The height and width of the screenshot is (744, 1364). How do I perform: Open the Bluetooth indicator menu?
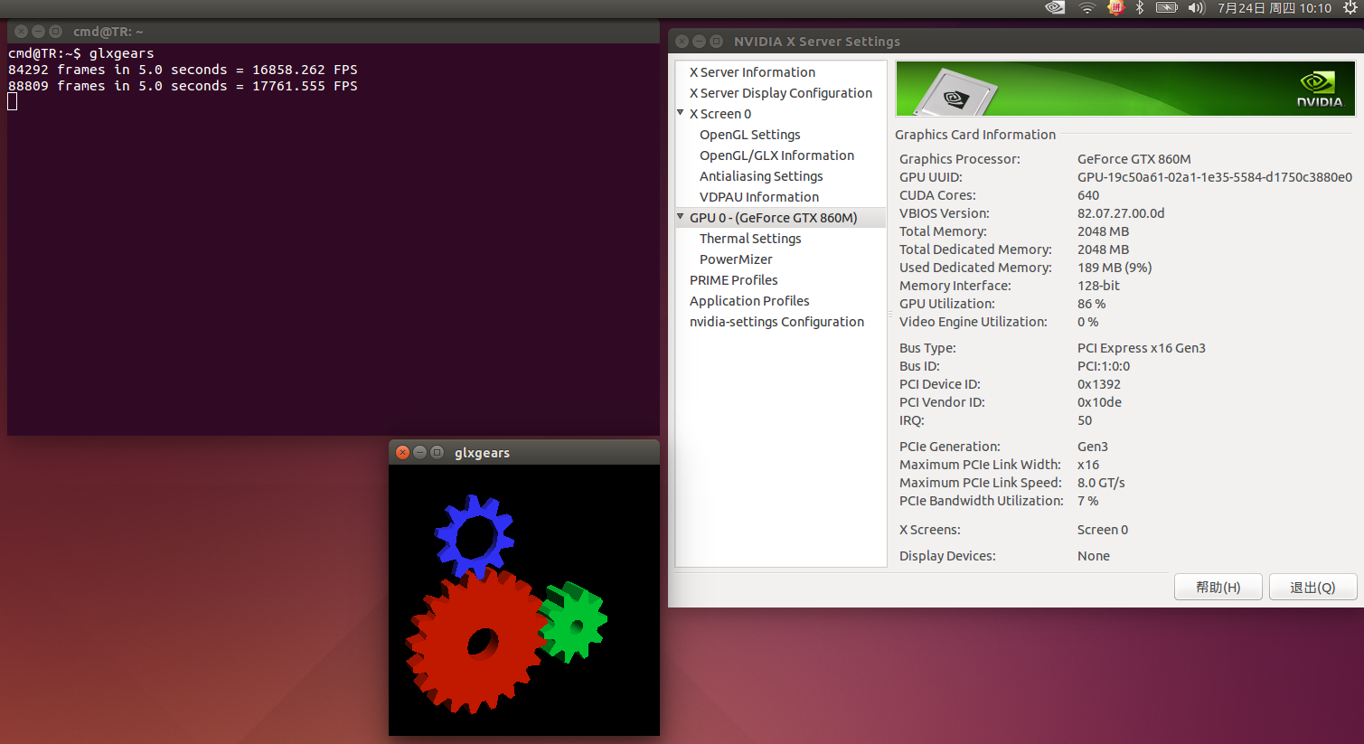[x=1140, y=8]
